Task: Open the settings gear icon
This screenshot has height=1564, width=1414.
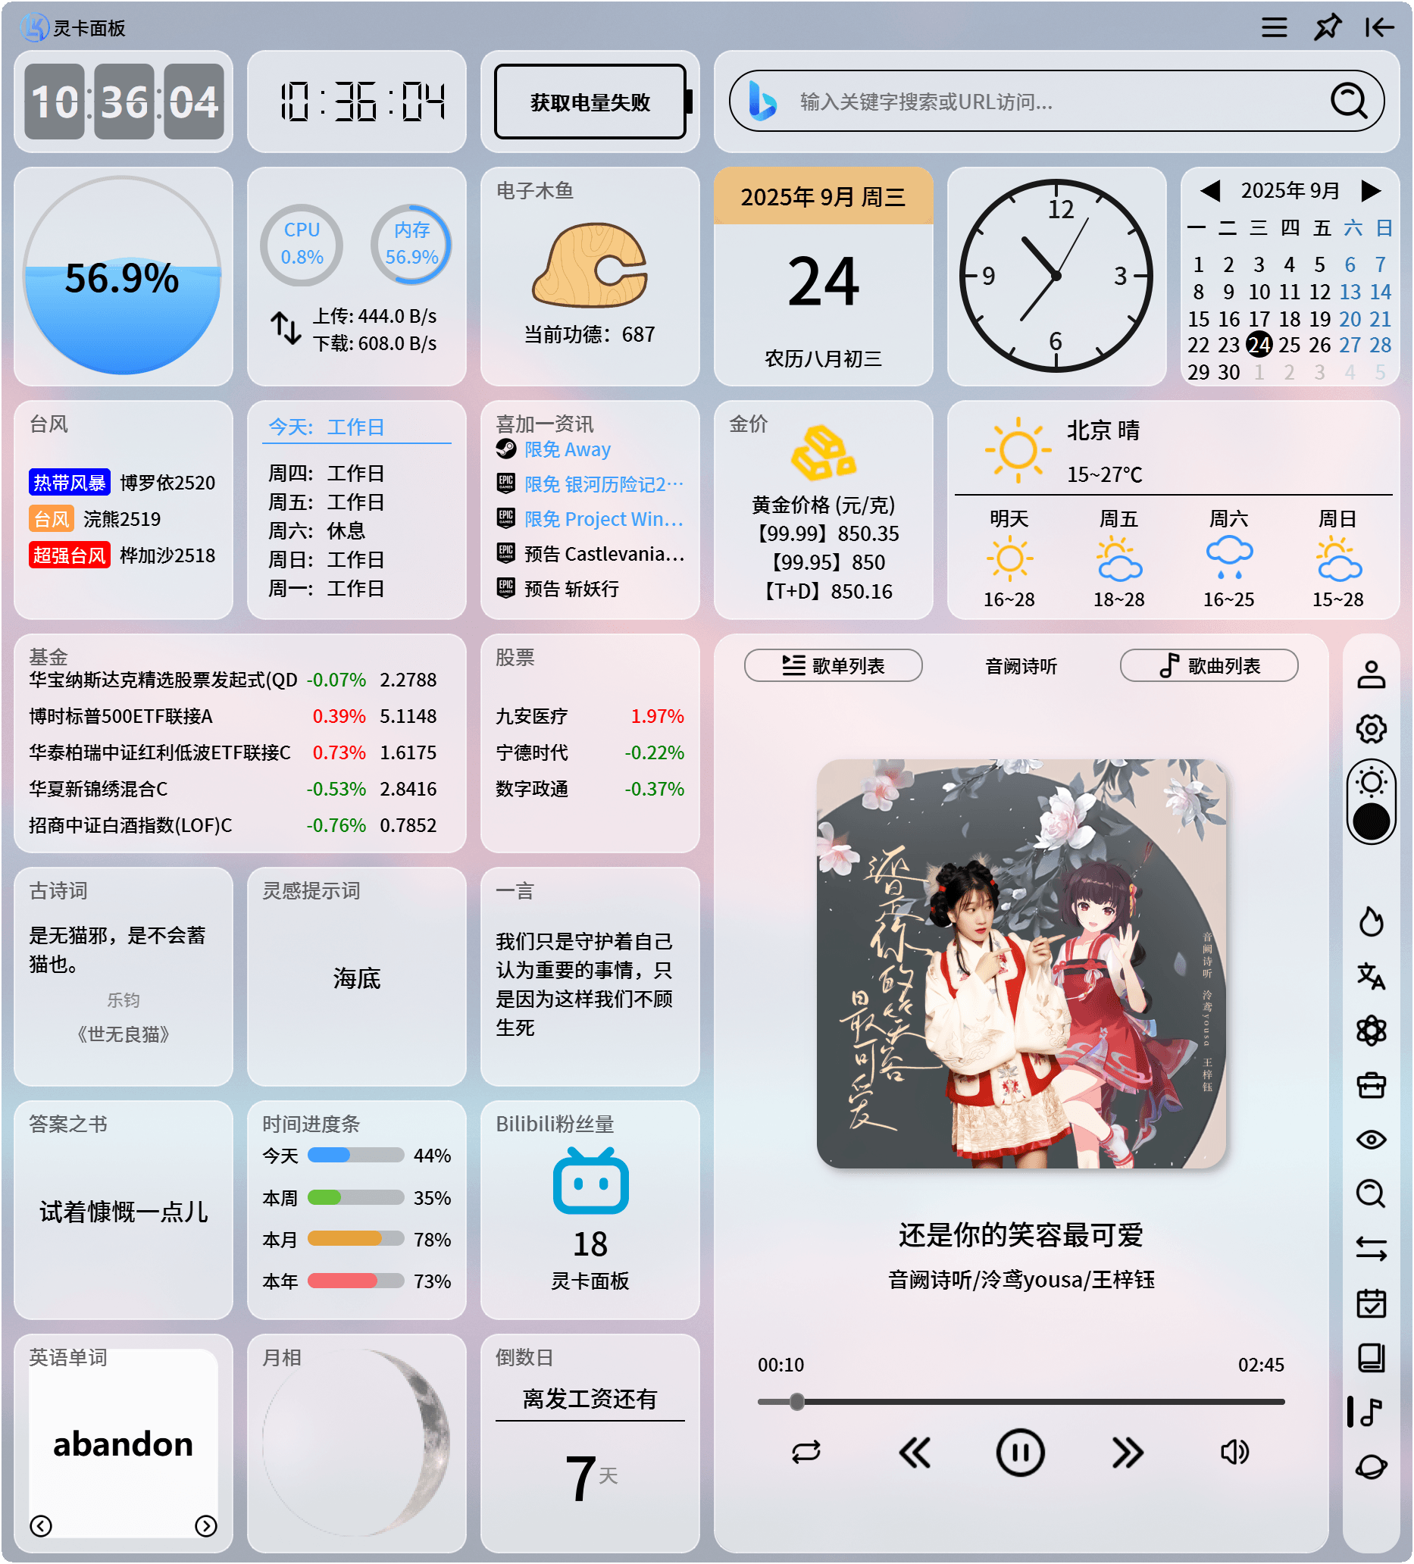Action: [x=1372, y=728]
